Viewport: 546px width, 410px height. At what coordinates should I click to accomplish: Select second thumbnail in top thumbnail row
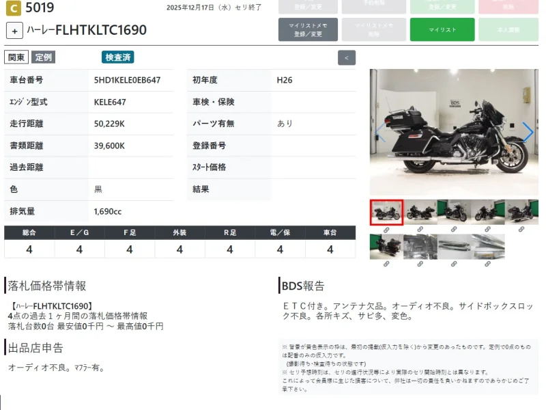[420, 213]
